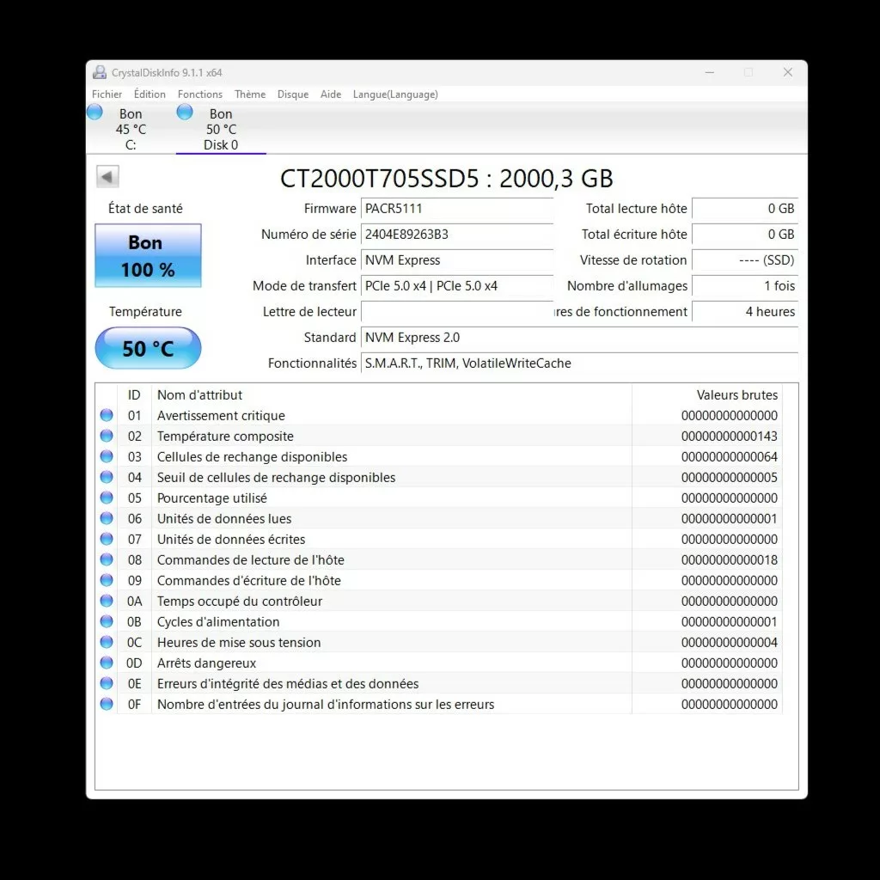Close the CrystalDiskInfo window
880x880 pixels.
click(788, 72)
